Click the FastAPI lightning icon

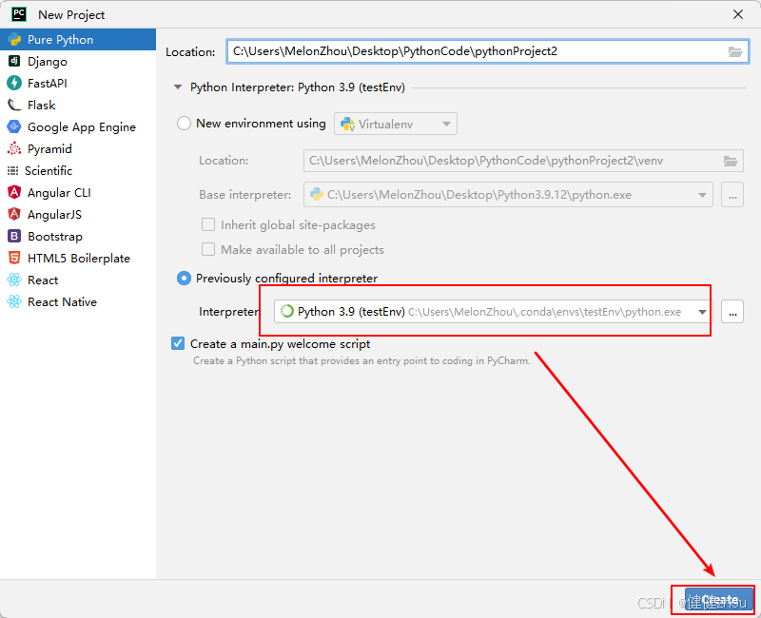pyautogui.click(x=14, y=83)
